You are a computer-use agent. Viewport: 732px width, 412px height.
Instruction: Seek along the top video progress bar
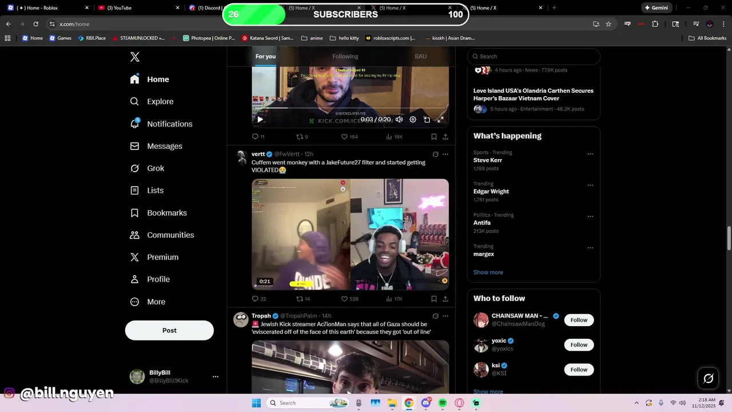tap(350, 108)
